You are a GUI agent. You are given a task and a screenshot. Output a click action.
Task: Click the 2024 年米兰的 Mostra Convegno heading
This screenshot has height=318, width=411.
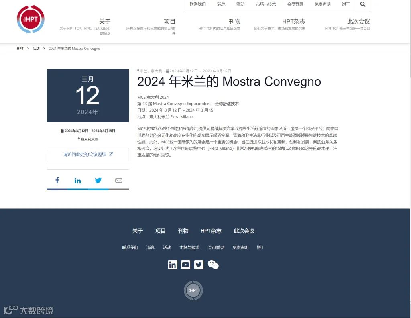(229, 82)
